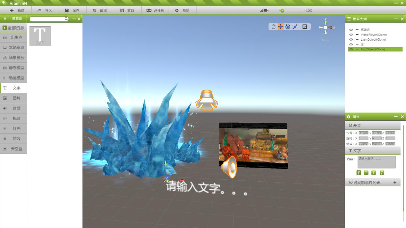
Task: Switch to the 天空盒 resource category
Action: [13, 149]
